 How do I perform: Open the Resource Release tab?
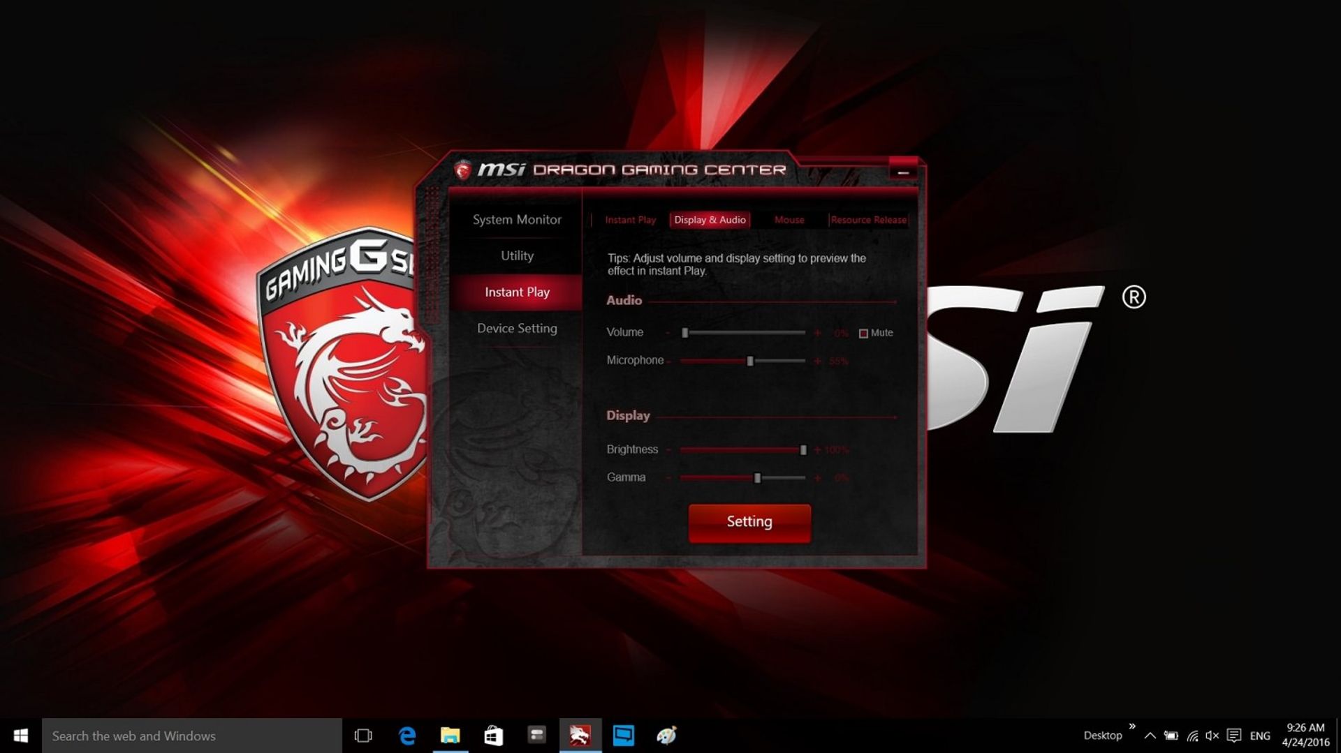[868, 220]
